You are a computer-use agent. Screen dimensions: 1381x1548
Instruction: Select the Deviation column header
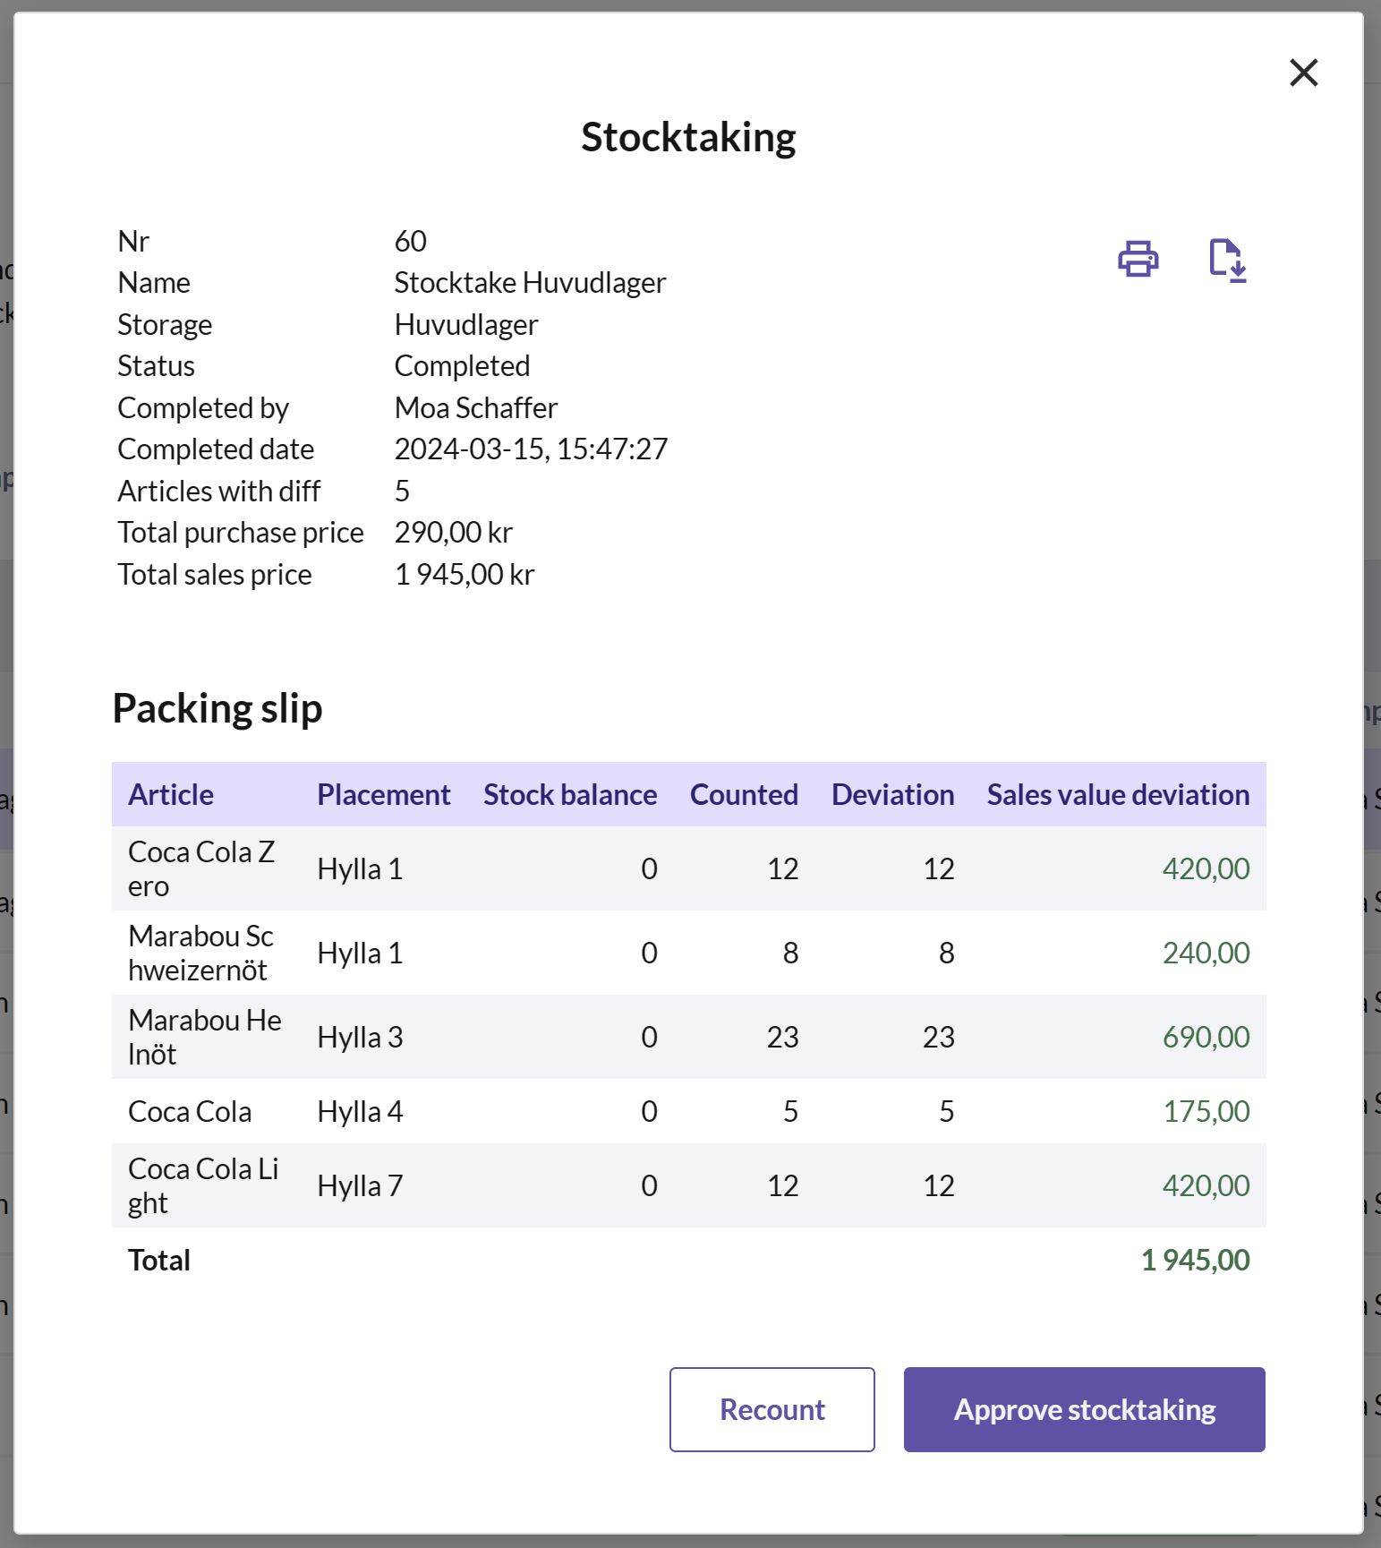[x=892, y=795]
